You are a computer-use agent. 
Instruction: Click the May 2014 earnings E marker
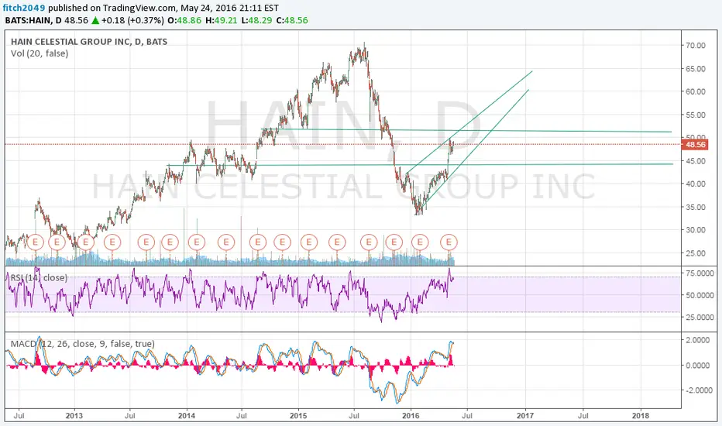[226, 242]
